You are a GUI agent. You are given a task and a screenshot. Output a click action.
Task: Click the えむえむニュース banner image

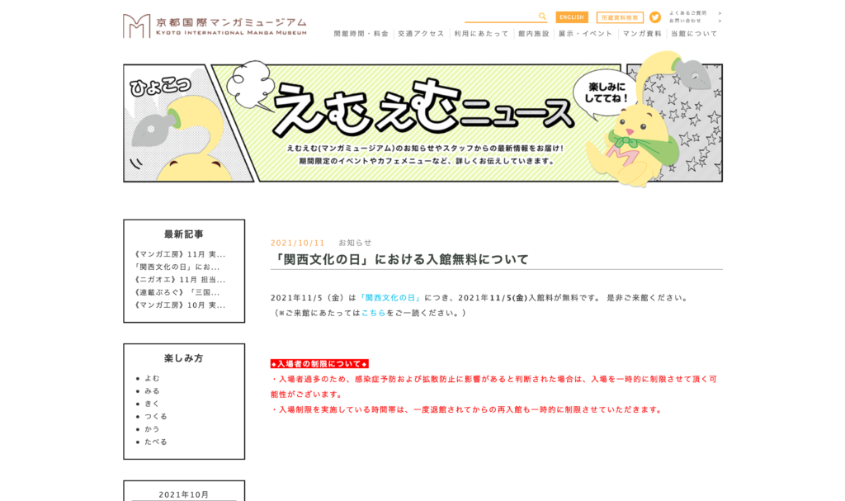pyautogui.click(x=423, y=121)
